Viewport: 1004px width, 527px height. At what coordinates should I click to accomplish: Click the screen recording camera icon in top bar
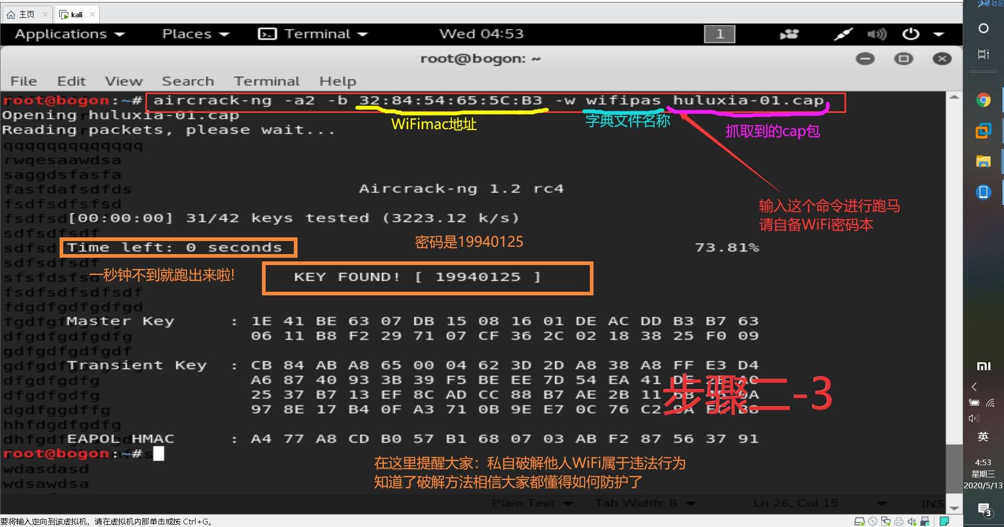(789, 34)
